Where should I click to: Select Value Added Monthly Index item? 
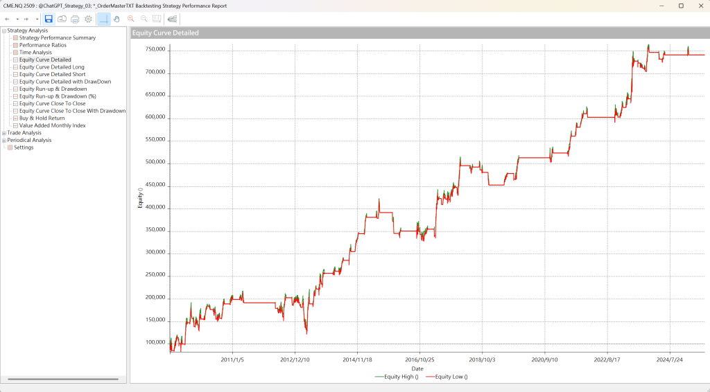pyautogui.click(x=52, y=125)
